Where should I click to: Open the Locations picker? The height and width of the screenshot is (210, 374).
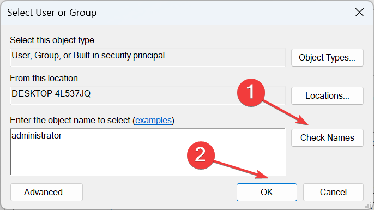(x=327, y=95)
